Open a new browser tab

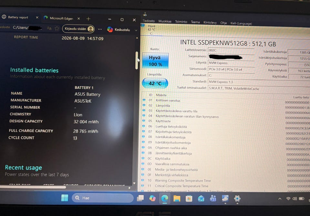pos(88,19)
